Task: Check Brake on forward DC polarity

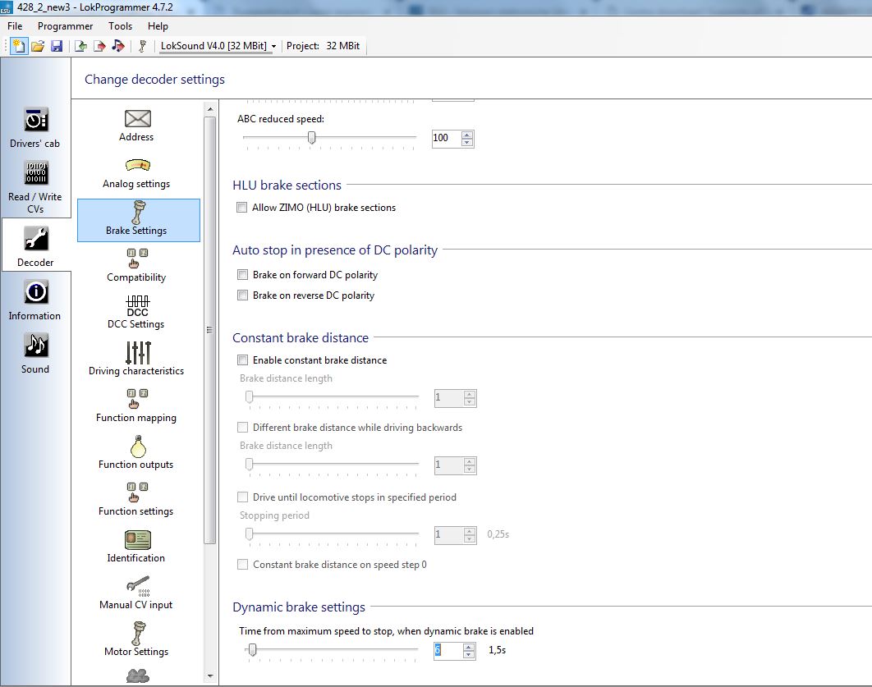Action: 242,275
